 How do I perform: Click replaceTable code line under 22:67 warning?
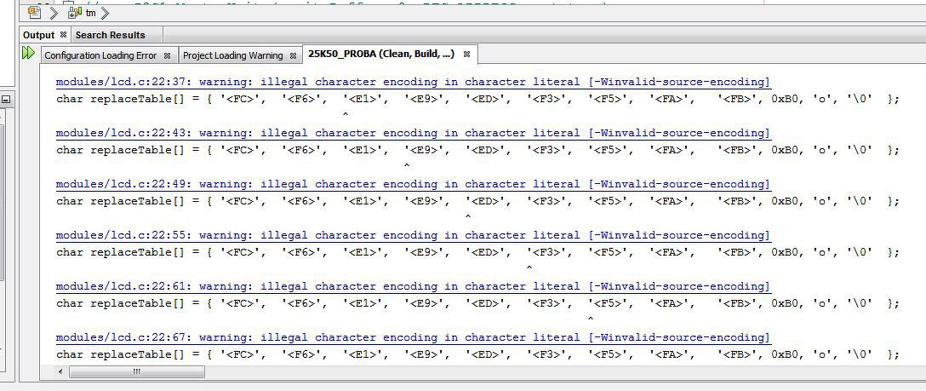tap(477, 355)
